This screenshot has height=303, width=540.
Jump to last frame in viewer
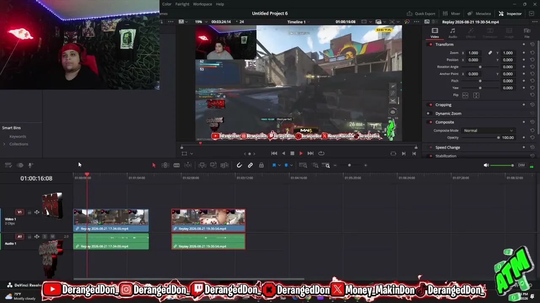[x=310, y=154]
